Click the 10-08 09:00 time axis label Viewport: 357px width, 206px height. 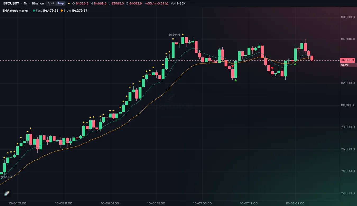pos(295,203)
